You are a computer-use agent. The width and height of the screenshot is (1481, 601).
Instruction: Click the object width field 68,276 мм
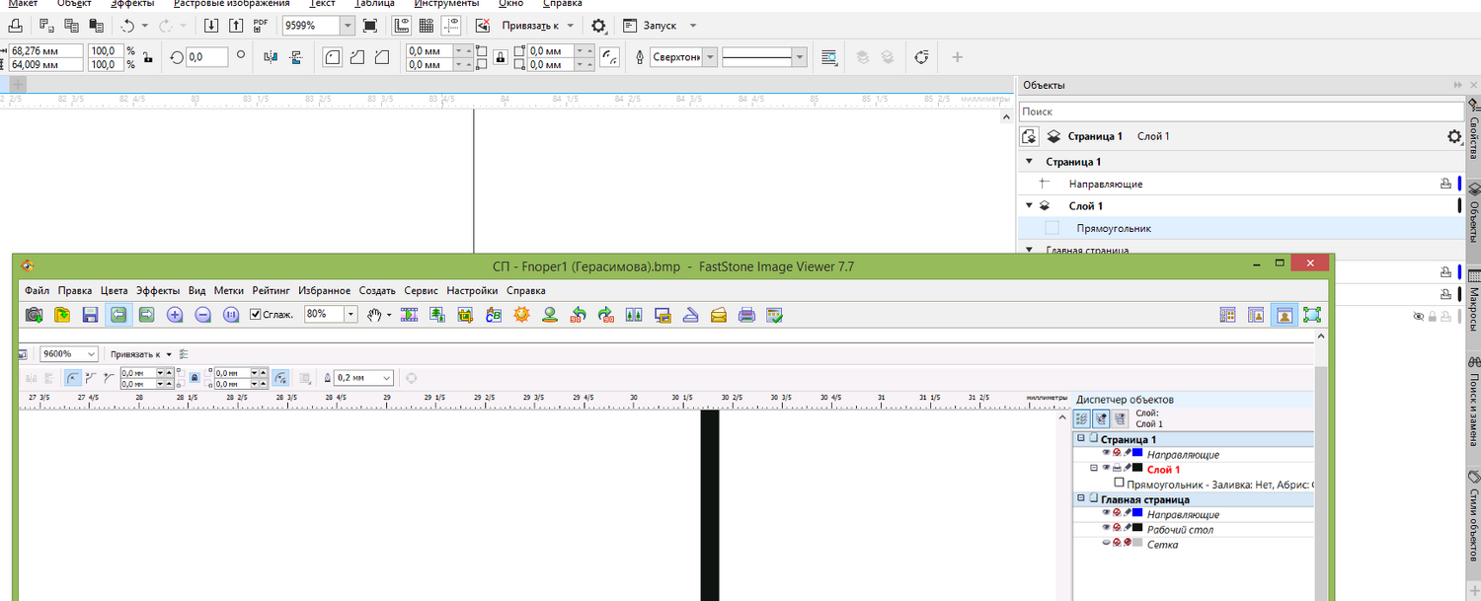47,50
